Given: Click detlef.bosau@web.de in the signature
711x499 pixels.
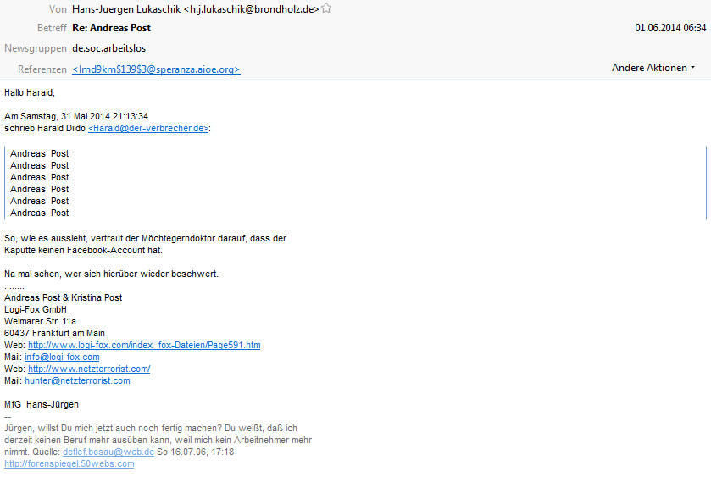Looking at the screenshot, I should click(108, 452).
